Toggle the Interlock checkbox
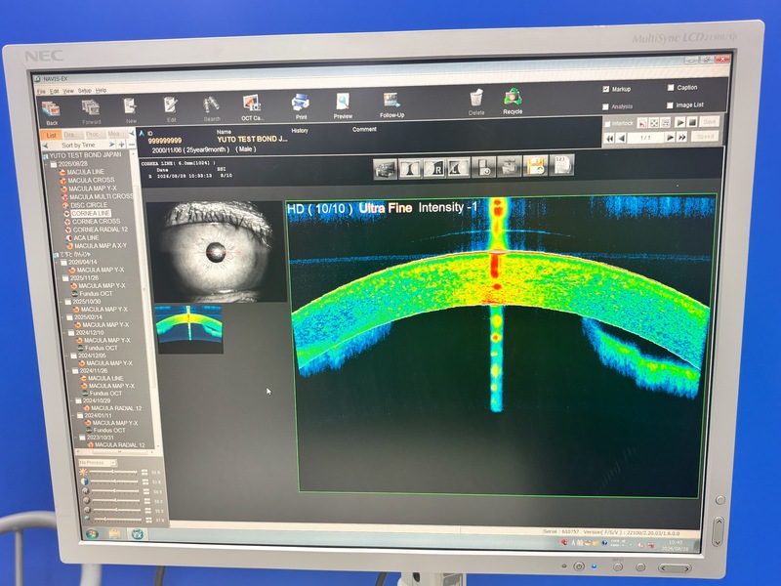The height and width of the screenshot is (586, 781). [x=607, y=124]
